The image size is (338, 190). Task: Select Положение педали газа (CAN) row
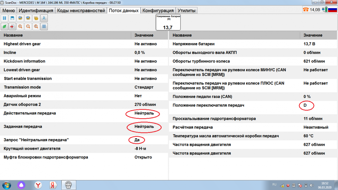coord(253,97)
